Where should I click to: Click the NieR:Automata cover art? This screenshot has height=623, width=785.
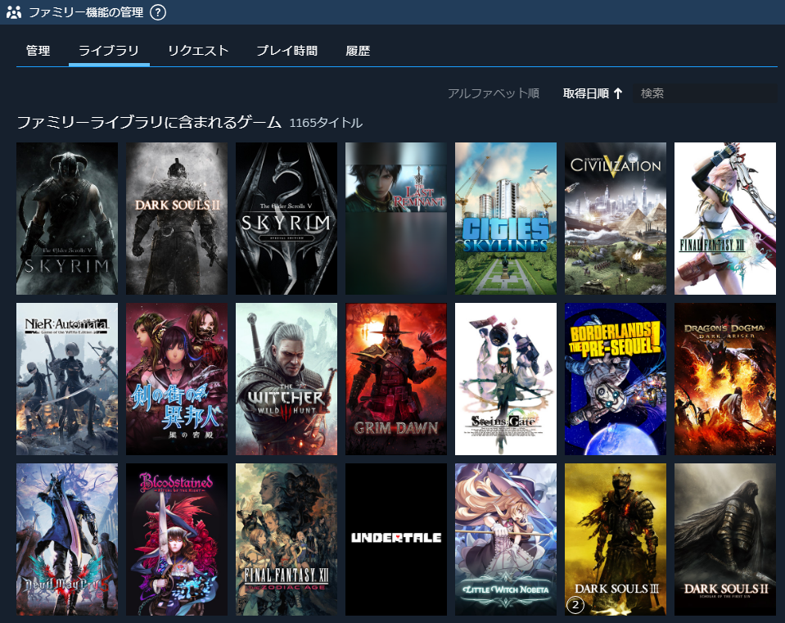coord(67,379)
